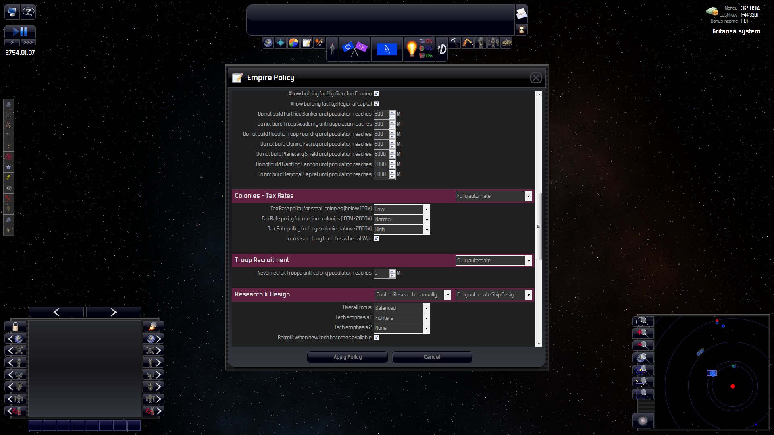Click the Money amount 32,894

(x=750, y=8)
